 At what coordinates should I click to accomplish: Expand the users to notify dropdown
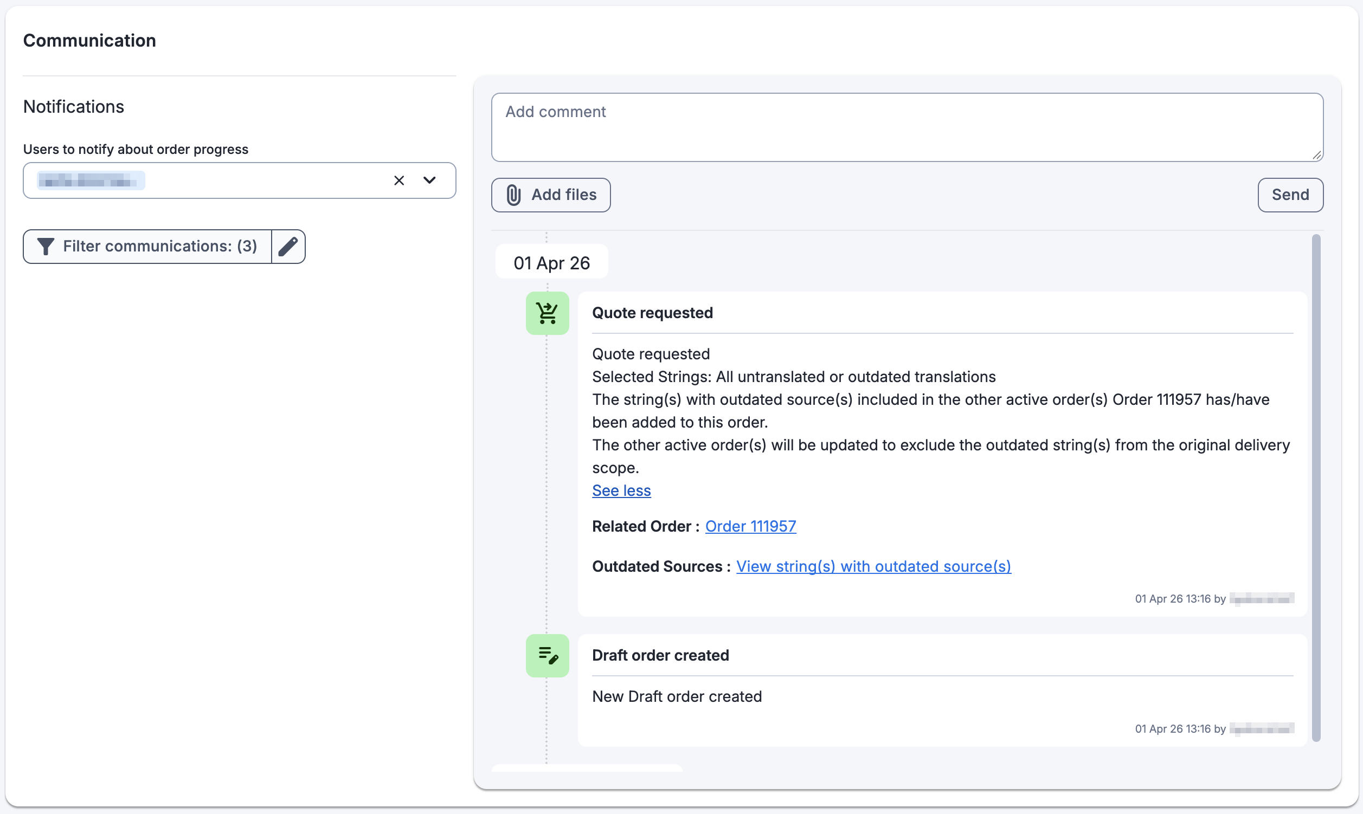[x=429, y=180]
